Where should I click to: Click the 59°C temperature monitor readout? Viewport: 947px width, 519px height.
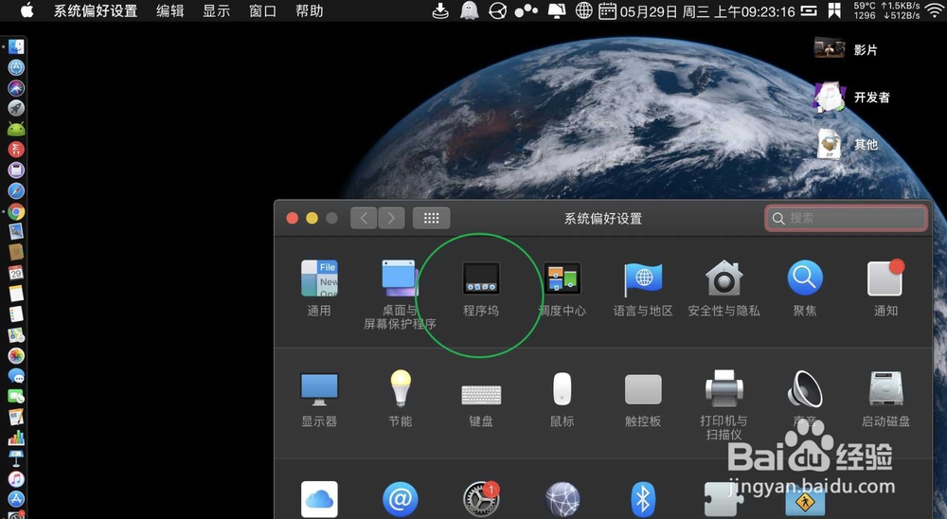(865, 10)
